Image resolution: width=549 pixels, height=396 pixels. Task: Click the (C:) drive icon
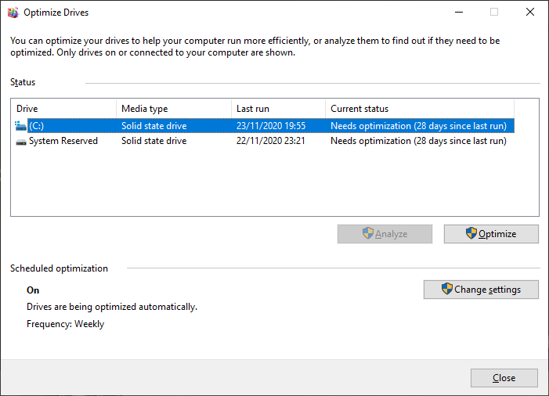[20, 126]
